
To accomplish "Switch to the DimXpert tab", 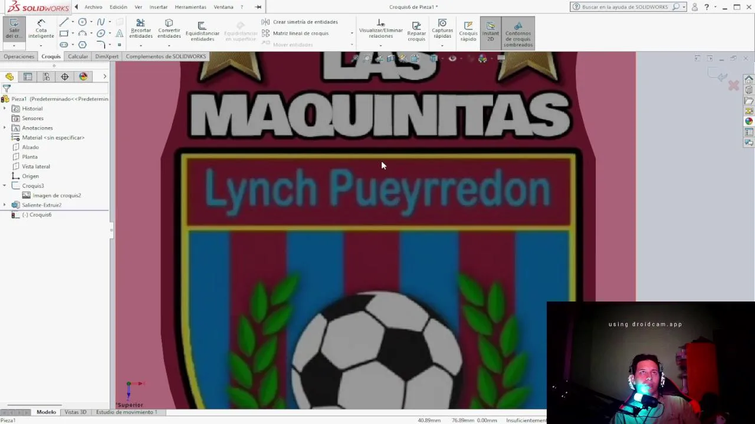I will pyautogui.click(x=107, y=57).
